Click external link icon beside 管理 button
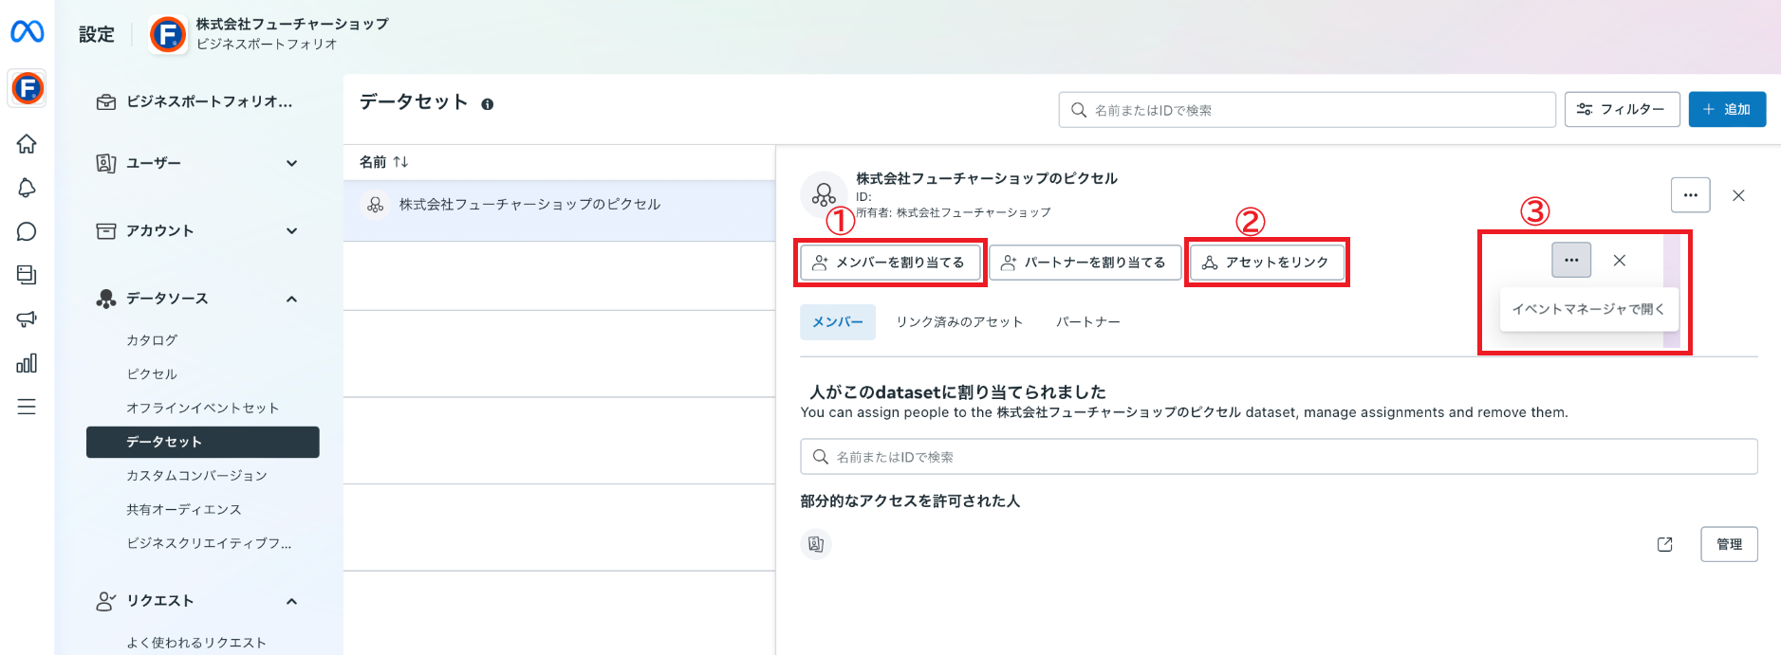Viewport: 1781px width, 655px height. pos(1664,544)
